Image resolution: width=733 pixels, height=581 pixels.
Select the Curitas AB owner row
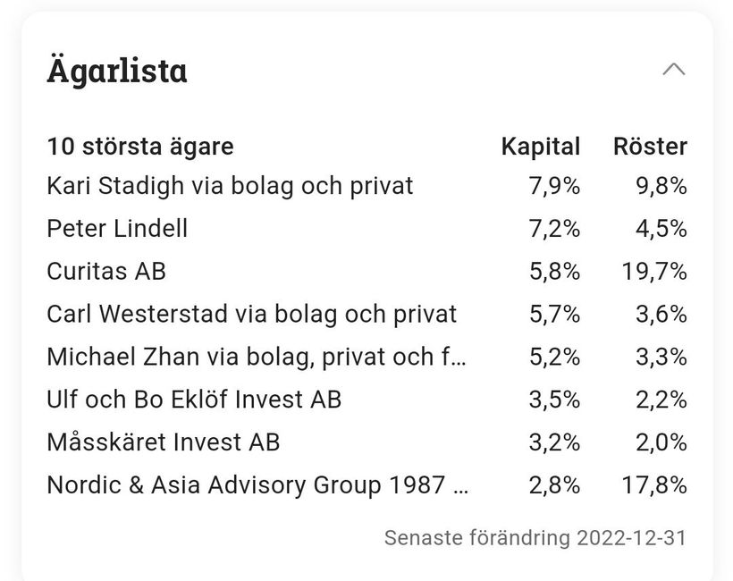point(106,271)
